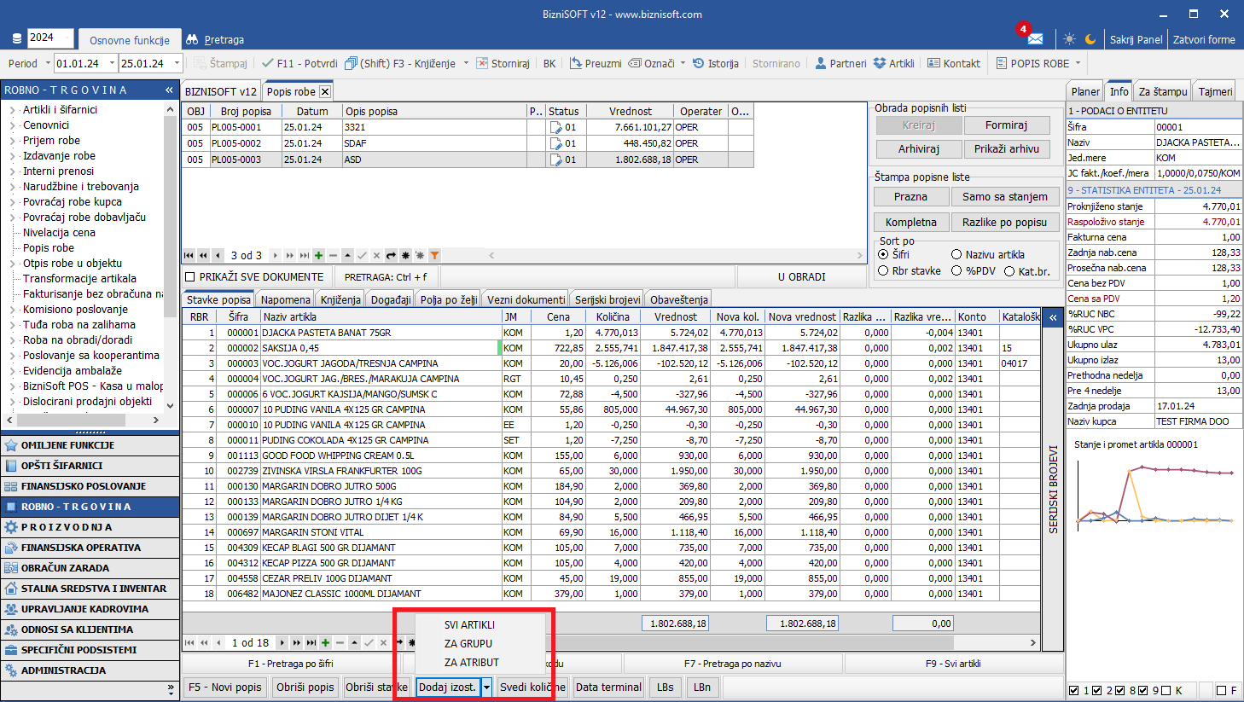Select Rbr stavke sort radio button
The width and height of the screenshot is (1244, 702).
click(883, 271)
